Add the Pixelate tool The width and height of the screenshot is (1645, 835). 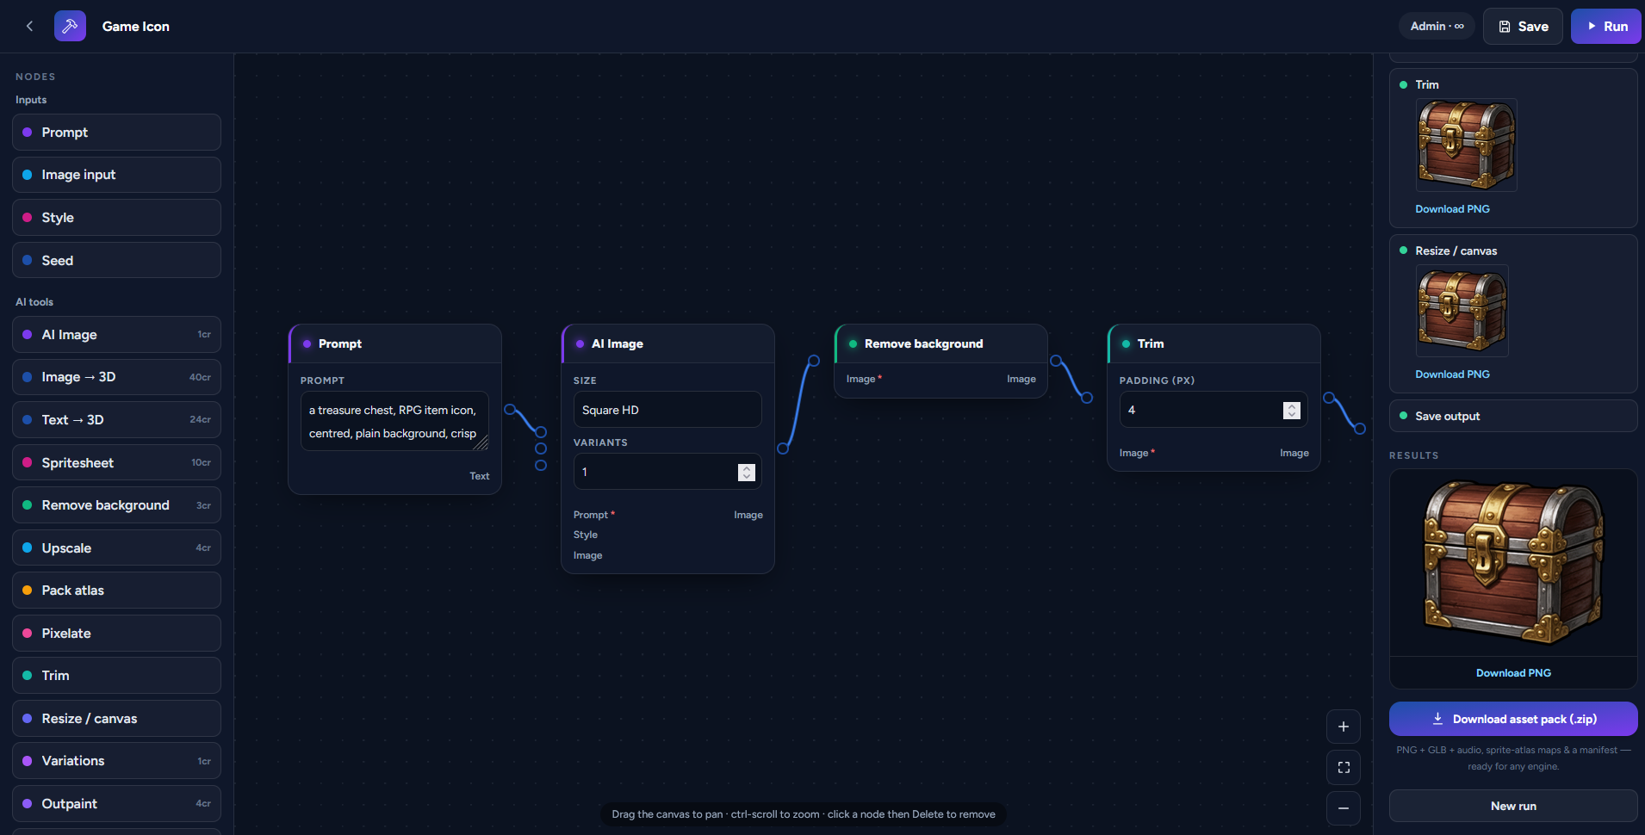click(116, 633)
